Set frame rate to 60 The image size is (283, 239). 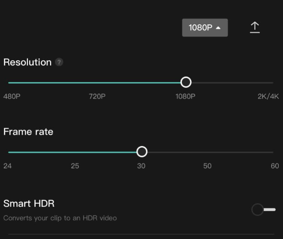(x=273, y=152)
